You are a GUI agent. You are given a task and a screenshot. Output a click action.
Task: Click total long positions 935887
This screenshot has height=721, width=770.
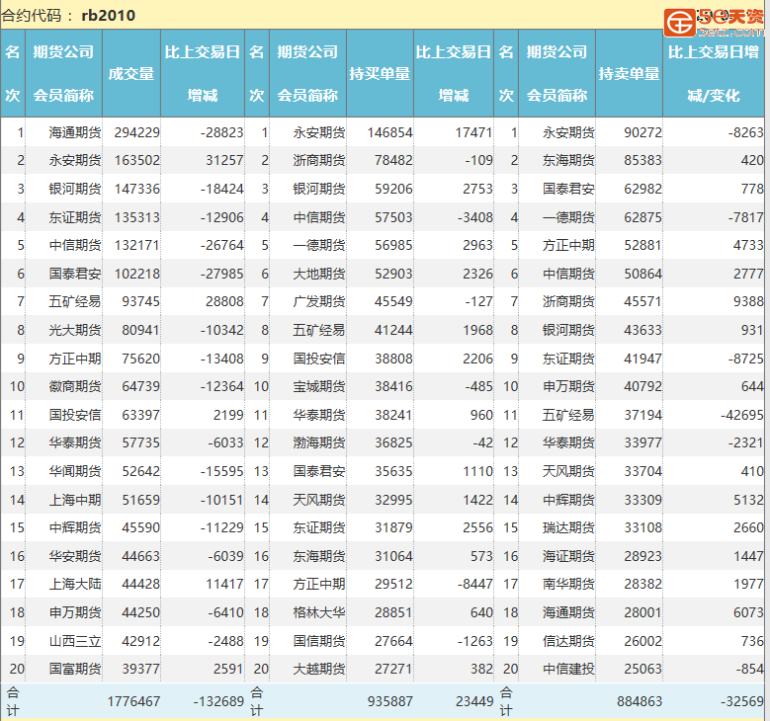pyautogui.click(x=390, y=702)
